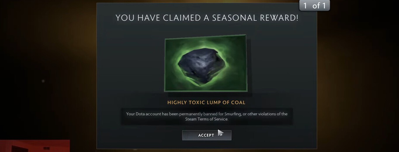Click the small gray dot left of the dialog
Image resolution: width=399 pixels, height=152 pixels.
43,81
